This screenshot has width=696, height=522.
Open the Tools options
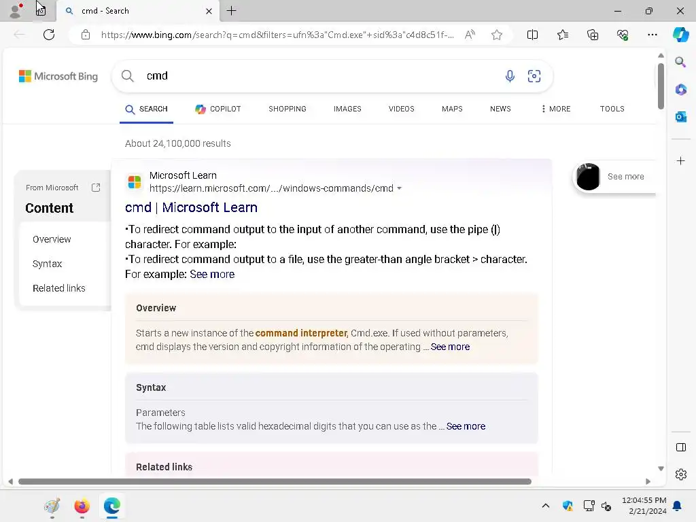tap(612, 109)
